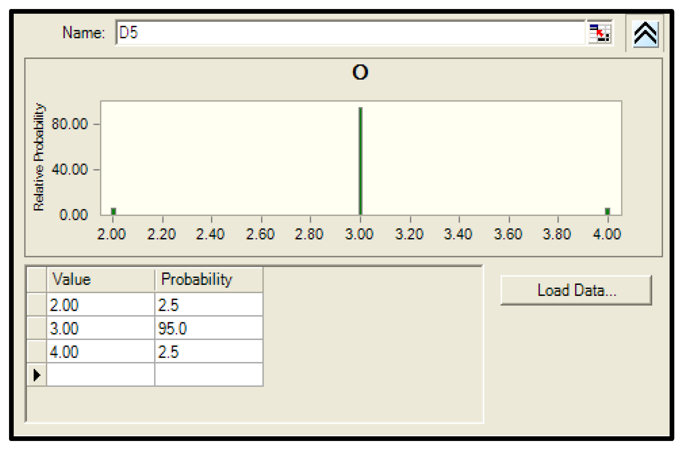Image resolution: width=685 pixels, height=451 pixels.
Task: Select the cell with value 4.00
Action: pos(101,351)
